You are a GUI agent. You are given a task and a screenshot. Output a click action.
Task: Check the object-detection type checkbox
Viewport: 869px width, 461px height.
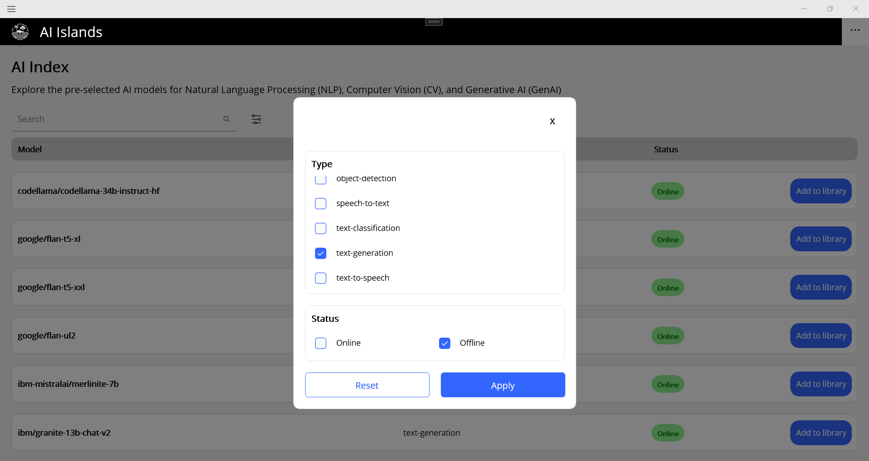320,179
